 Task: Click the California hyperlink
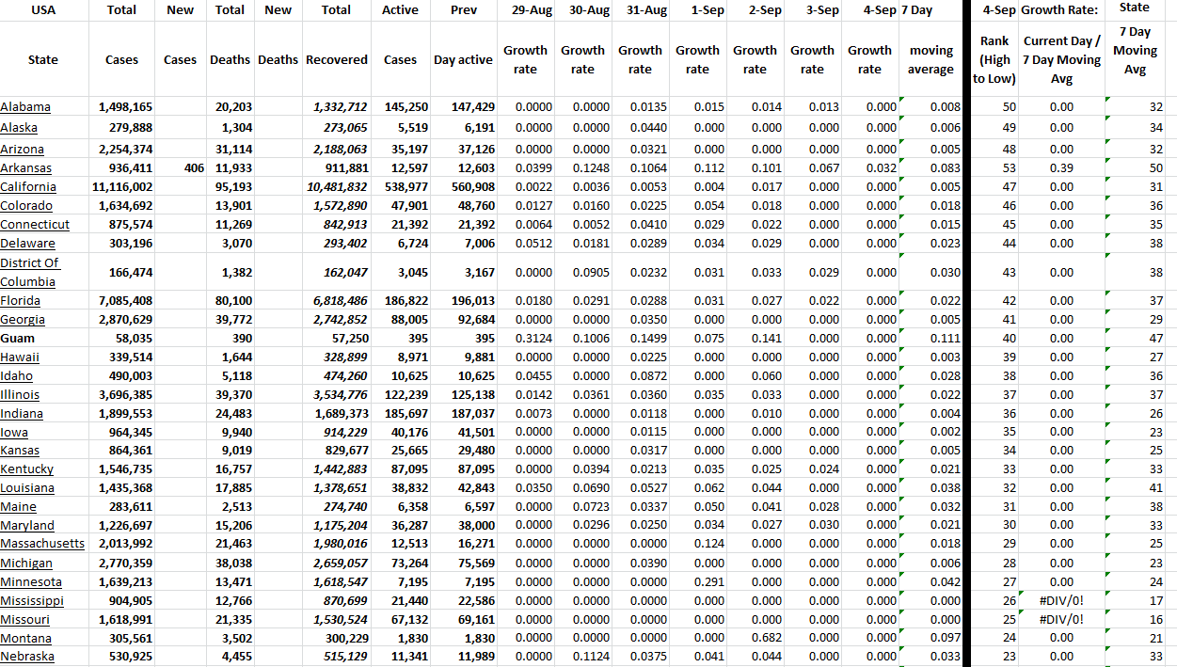(28, 187)
